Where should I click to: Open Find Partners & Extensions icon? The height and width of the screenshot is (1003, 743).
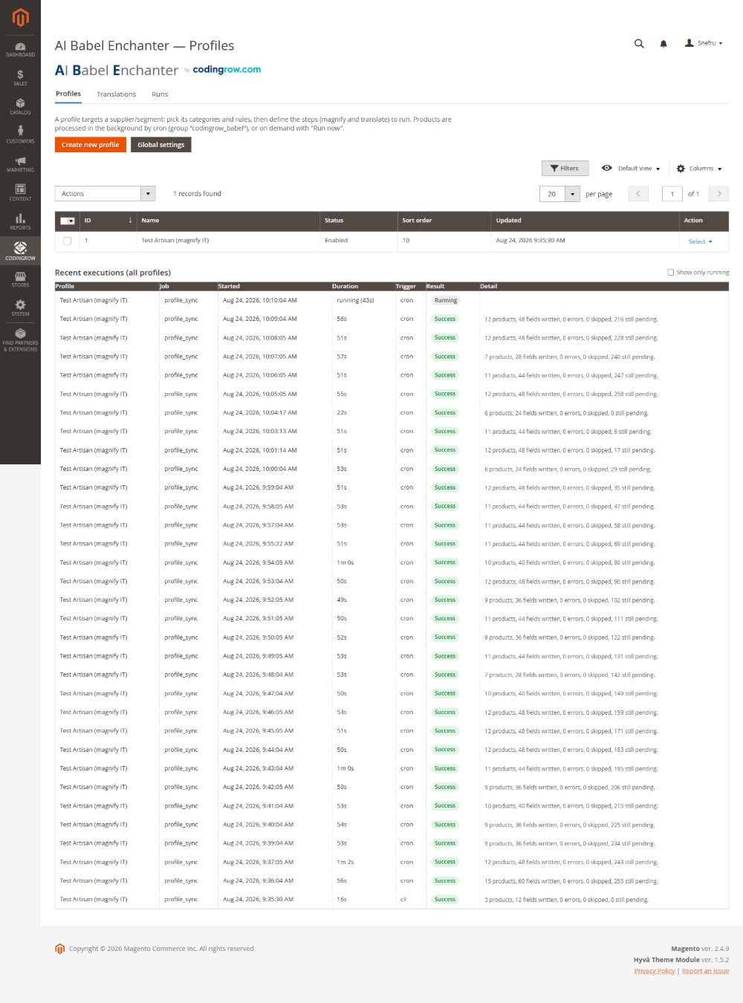(20, 340)
